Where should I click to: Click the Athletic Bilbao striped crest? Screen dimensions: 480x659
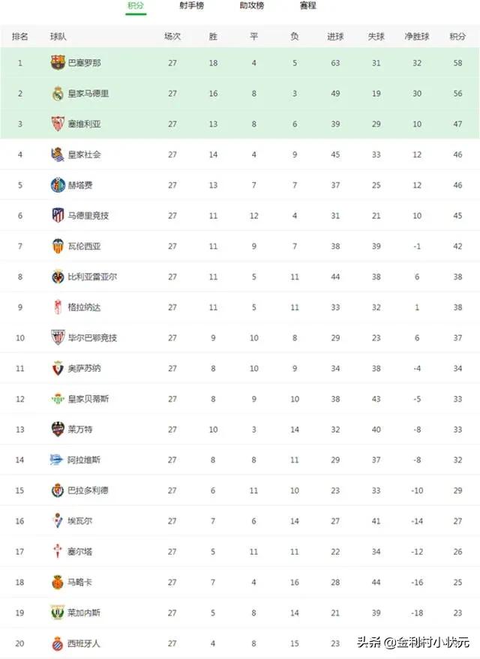click(x=58, y=337)
